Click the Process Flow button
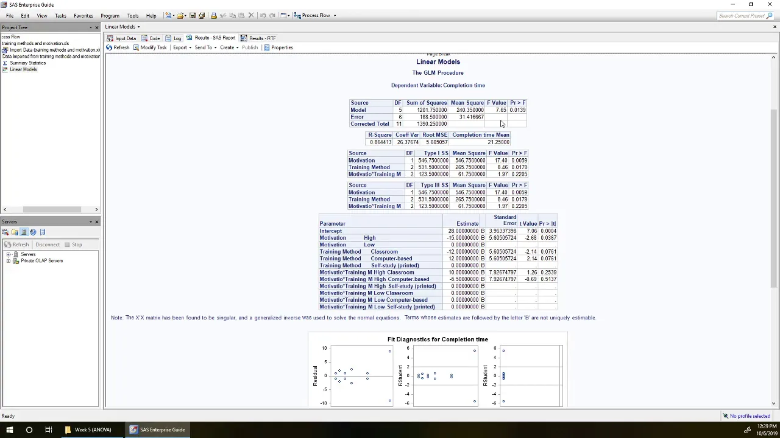This screenshot has width=780, height=438. tap(312, 15)
